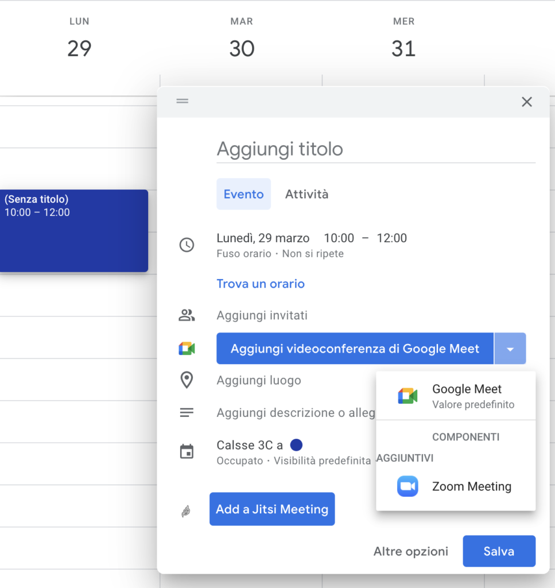Viewport: 555px width, 588px height.
Task: Save the event with Salva
Action: (x=499, y=551)
